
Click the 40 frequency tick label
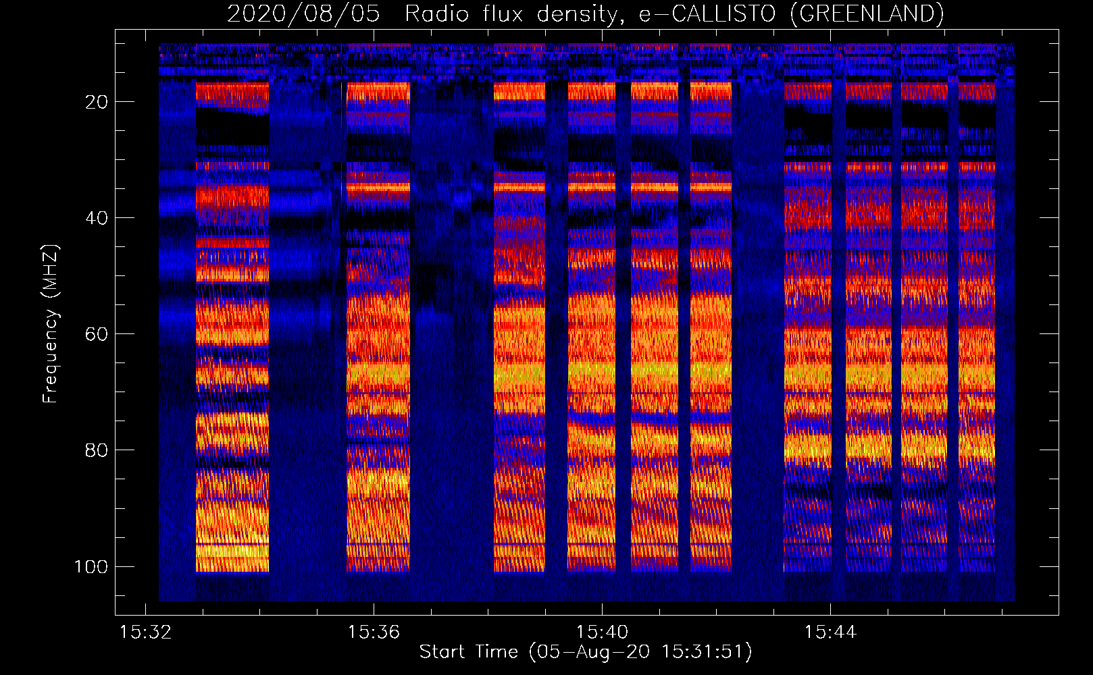pos(97,218)
